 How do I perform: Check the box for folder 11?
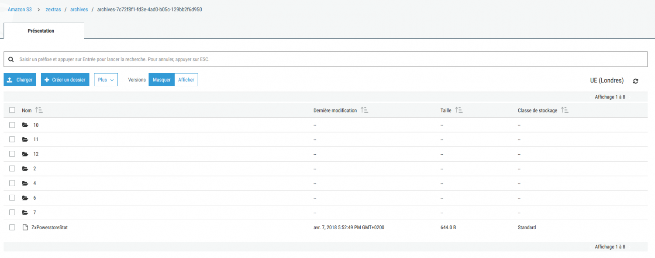[12, 139]
